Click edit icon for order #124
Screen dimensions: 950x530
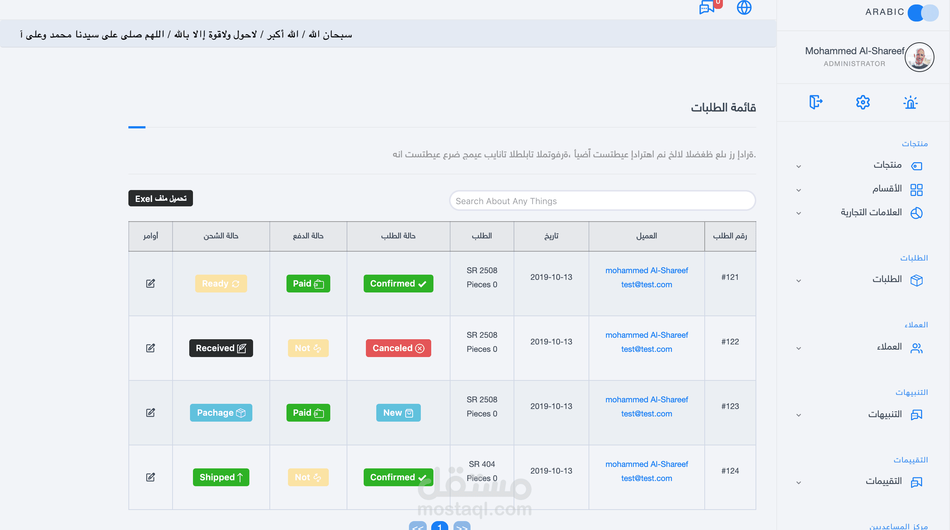click(x=150, y=477)
